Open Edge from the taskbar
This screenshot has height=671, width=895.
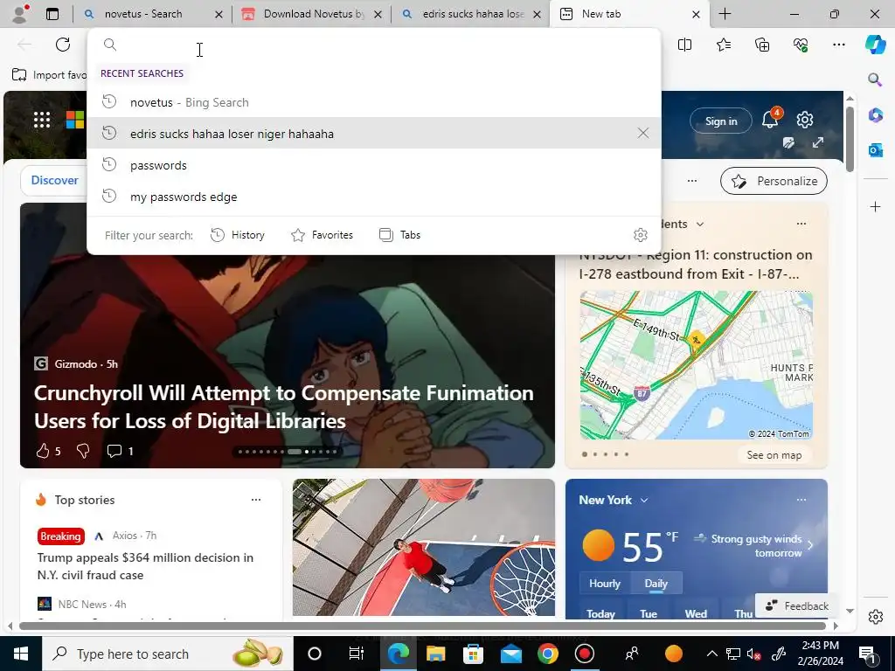coord(398,654)
